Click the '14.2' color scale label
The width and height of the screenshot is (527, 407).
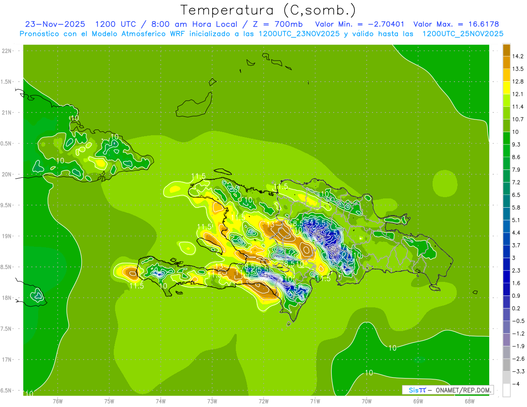point(517,56)
